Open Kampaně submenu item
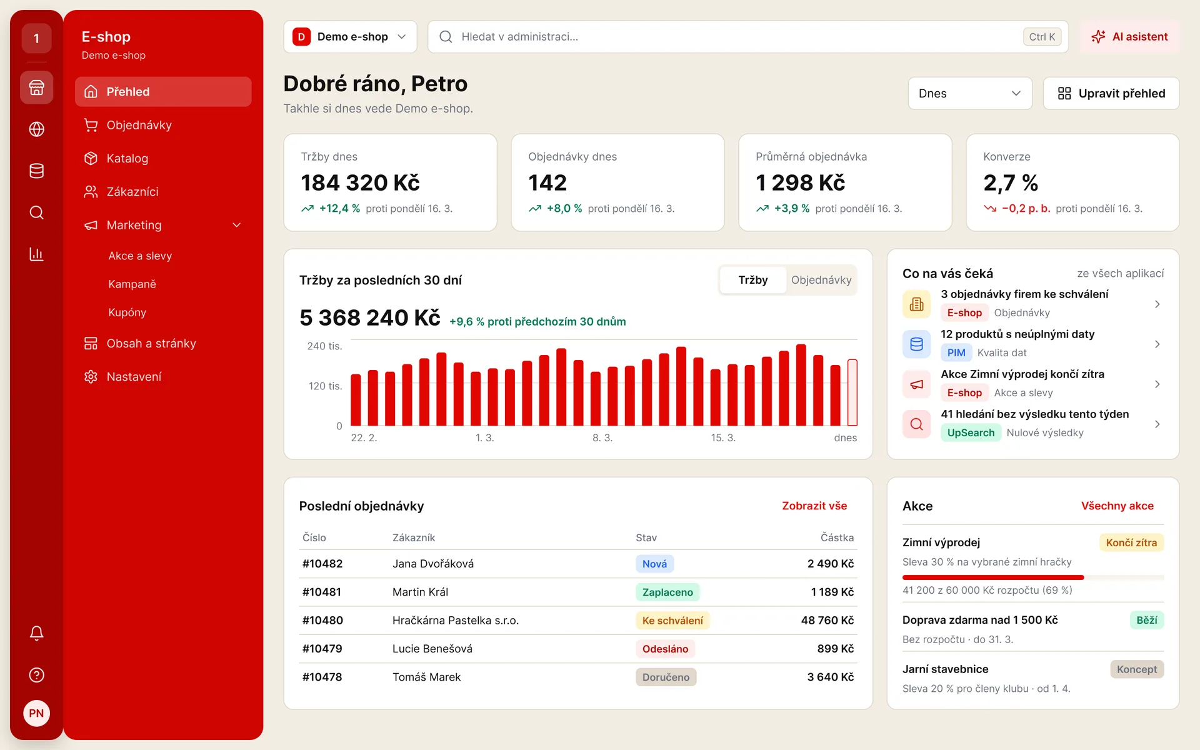Viewport: 1200px width, 750px height. (132, 284)
